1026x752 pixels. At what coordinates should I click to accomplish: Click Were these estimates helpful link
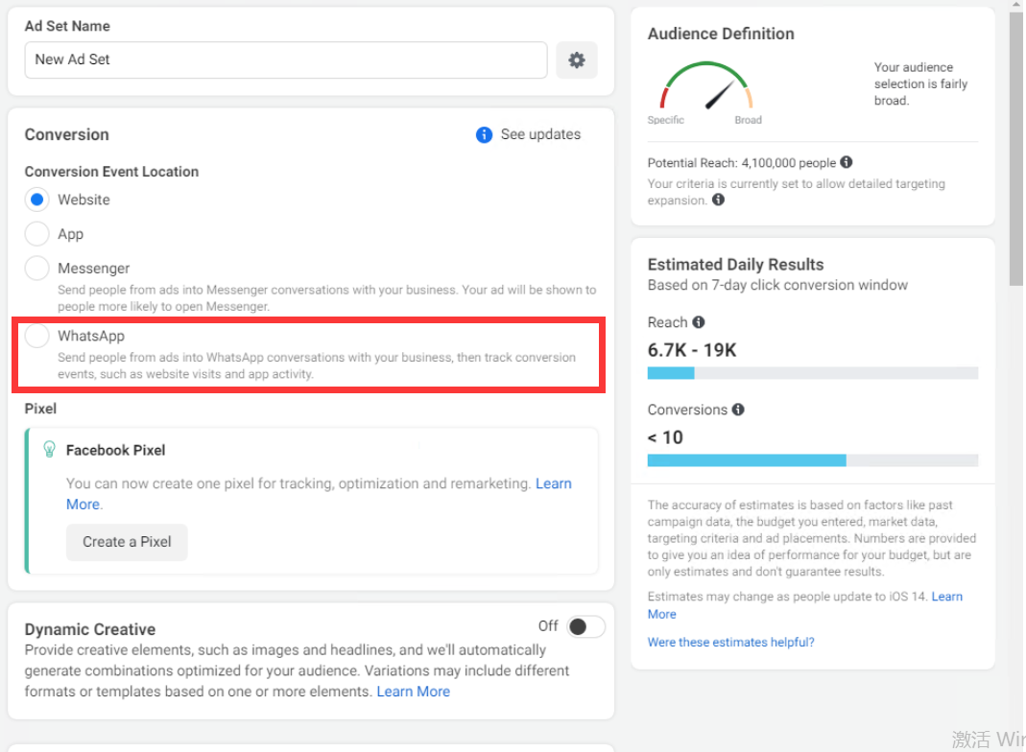(x=730, y=643)
